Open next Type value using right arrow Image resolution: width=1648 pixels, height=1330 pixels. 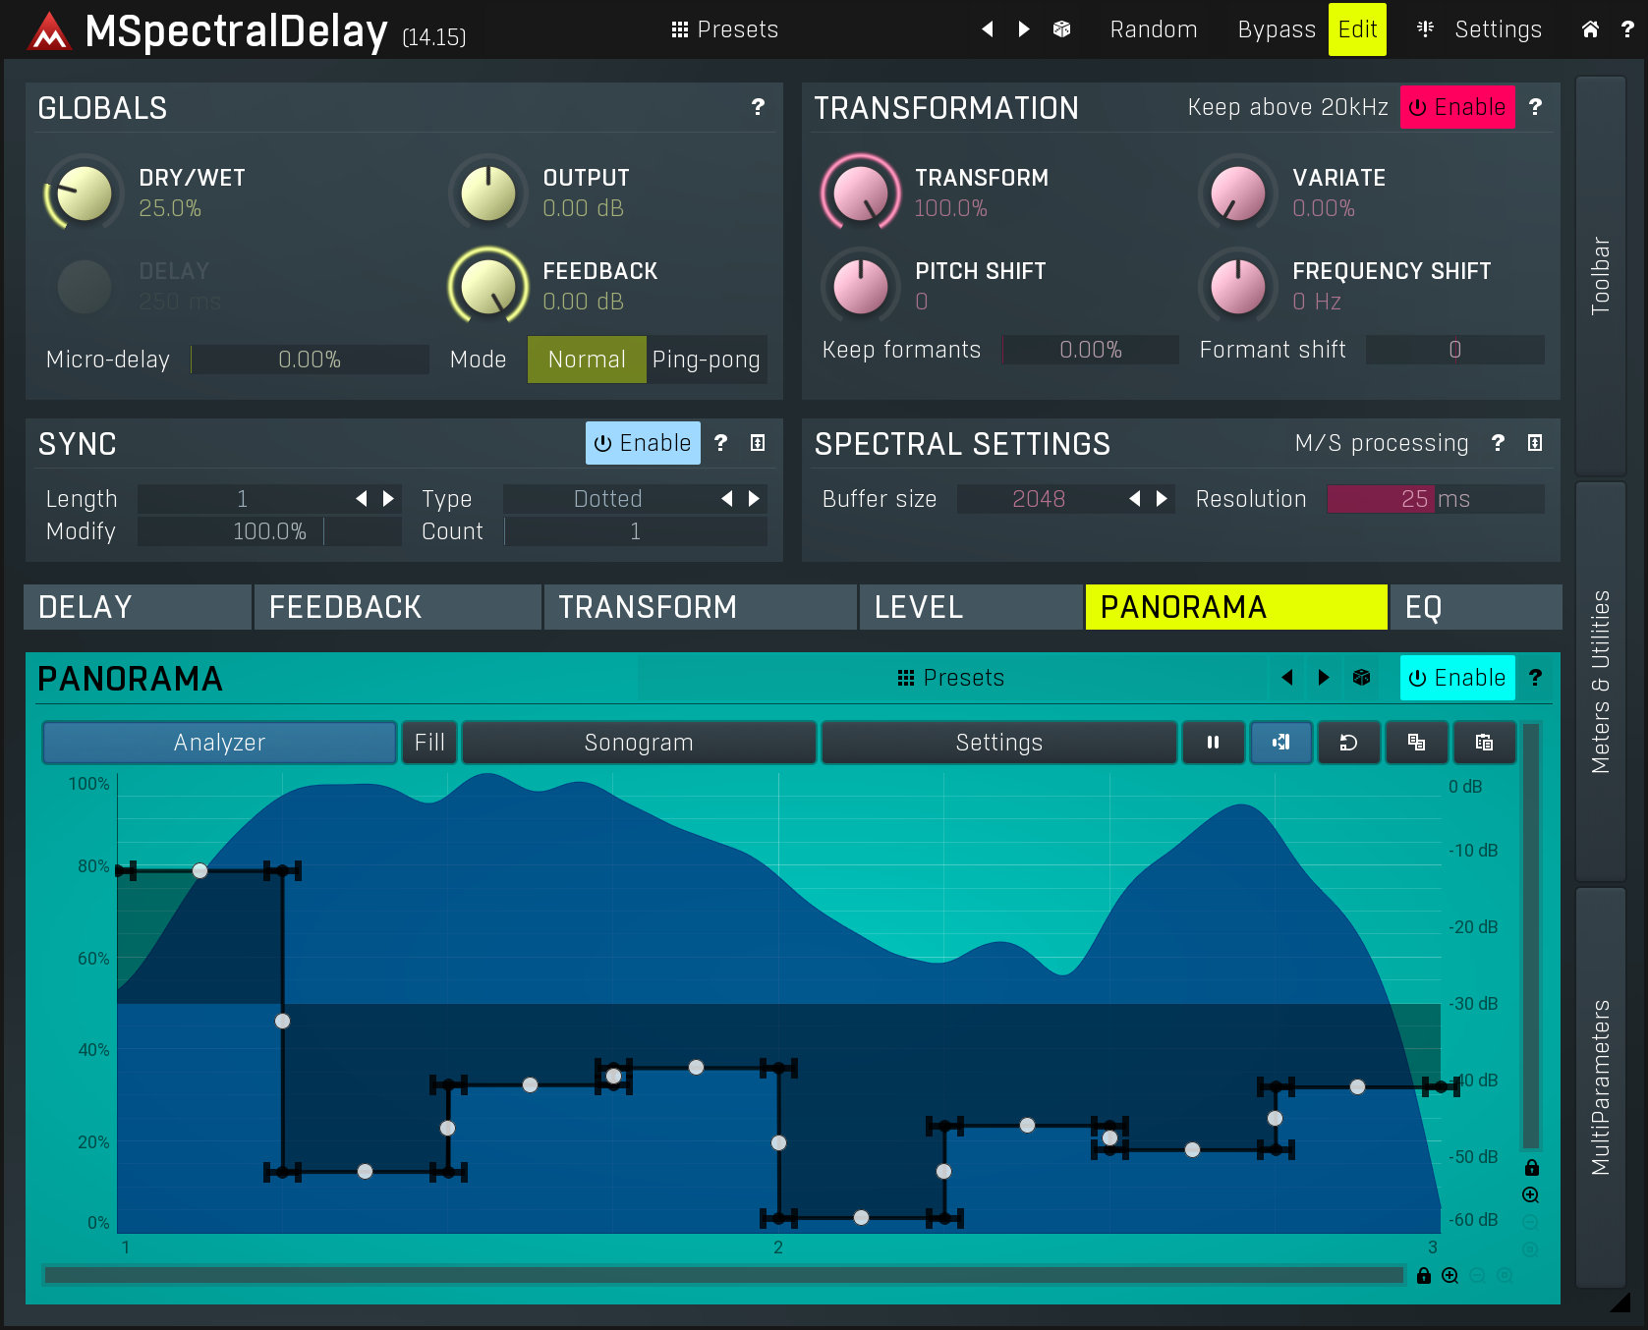pyautogui.click(x=754, y=499)
